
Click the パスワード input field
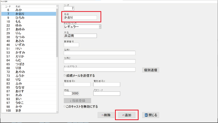pos(107,94)
